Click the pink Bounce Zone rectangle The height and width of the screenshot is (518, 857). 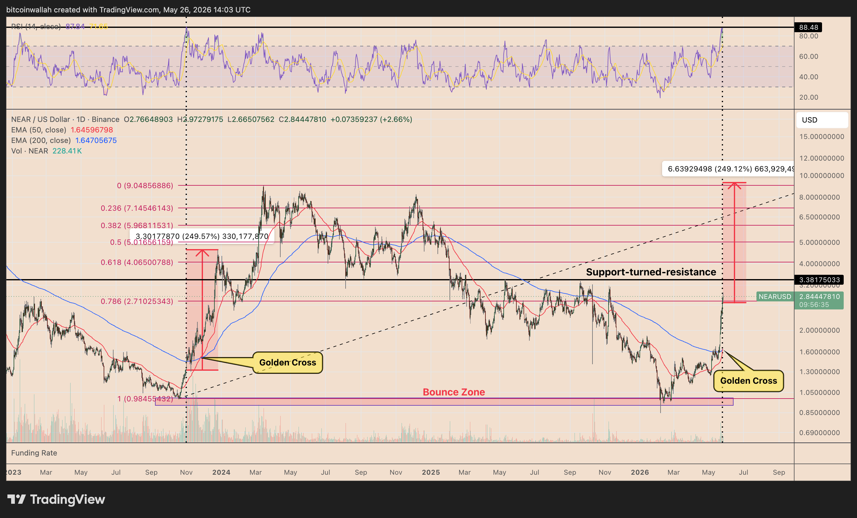tap(444, 402)
